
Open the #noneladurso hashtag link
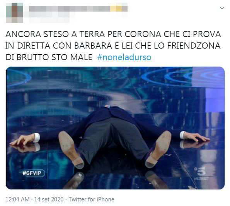(x=124, y=57)
